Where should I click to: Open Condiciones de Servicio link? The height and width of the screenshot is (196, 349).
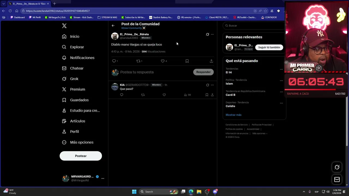pyautogui.click(x=236, y=125)
